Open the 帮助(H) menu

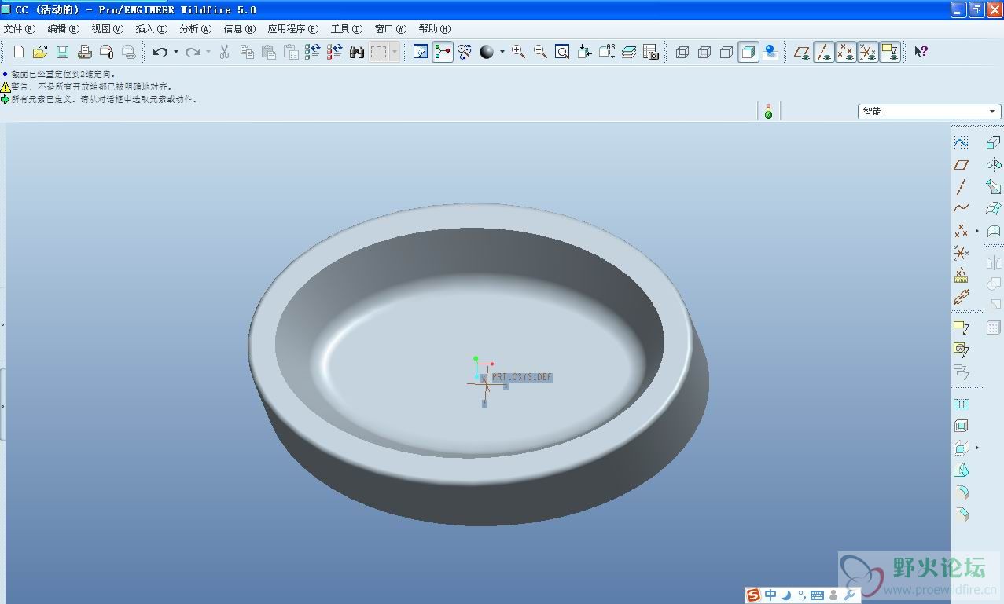435,29
